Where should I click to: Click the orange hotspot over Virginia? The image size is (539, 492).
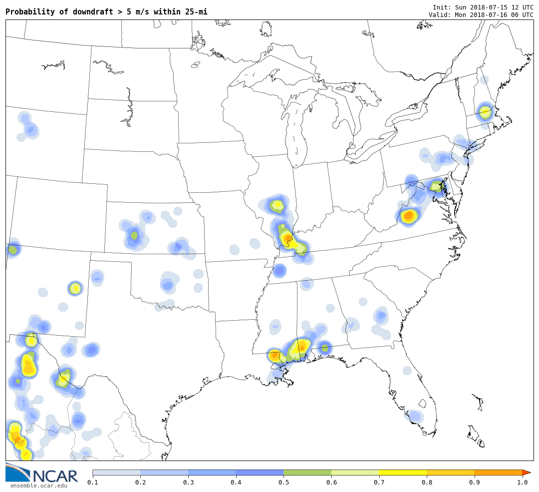409,216
